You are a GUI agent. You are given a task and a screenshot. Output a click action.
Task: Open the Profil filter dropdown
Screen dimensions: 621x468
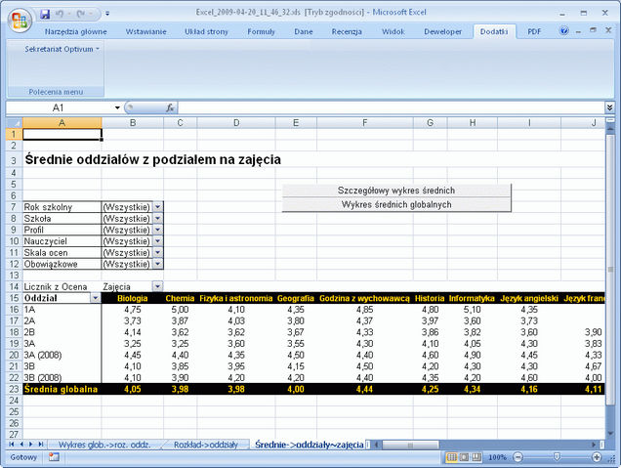[157, 230]
